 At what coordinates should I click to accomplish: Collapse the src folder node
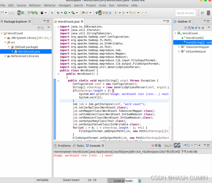click(5, 43)
